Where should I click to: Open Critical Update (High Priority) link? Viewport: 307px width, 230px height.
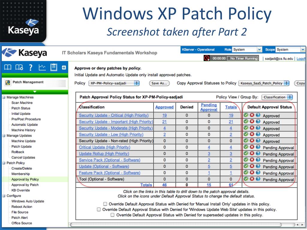[105, 147]
